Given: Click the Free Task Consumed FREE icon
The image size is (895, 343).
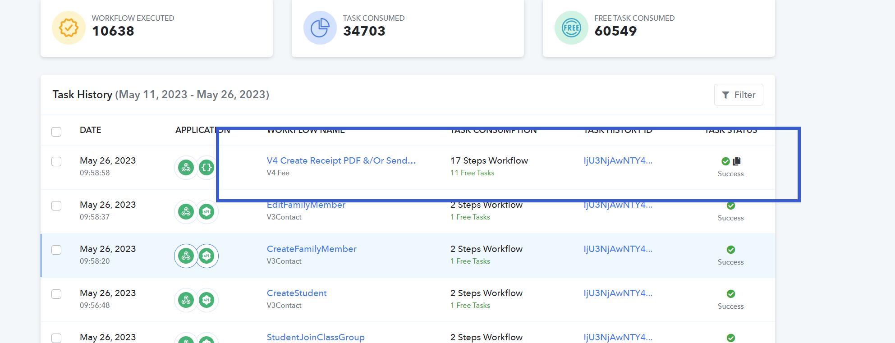Looking at the screenshot, I should [x=571, y=28].
